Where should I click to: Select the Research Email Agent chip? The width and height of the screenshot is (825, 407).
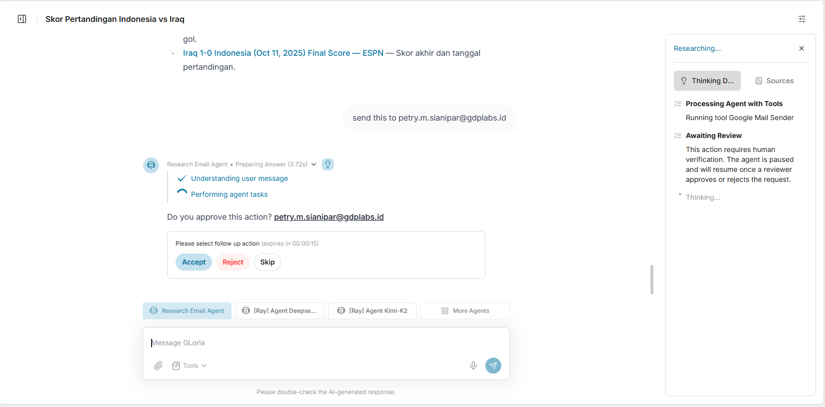187,311
